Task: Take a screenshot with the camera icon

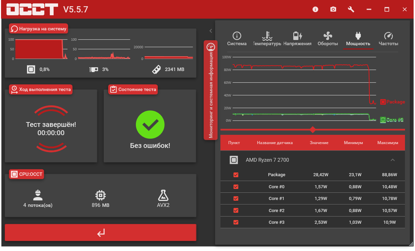Action: (333, 9)
